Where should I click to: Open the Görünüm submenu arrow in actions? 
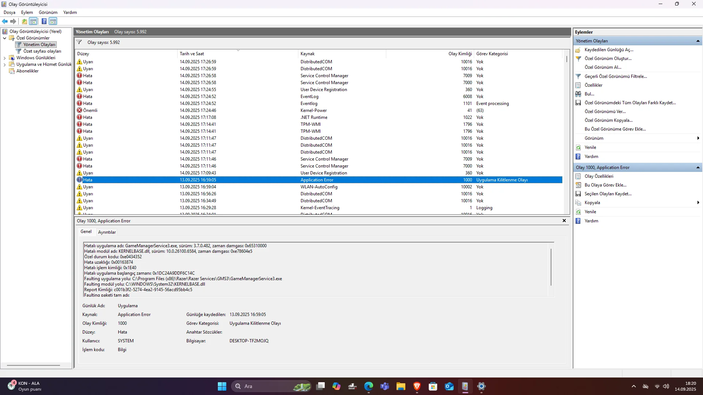click(x=698, y=138)
